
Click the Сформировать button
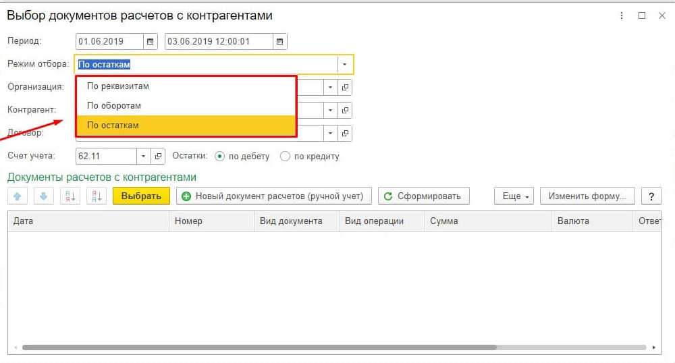tap(423, 196)
